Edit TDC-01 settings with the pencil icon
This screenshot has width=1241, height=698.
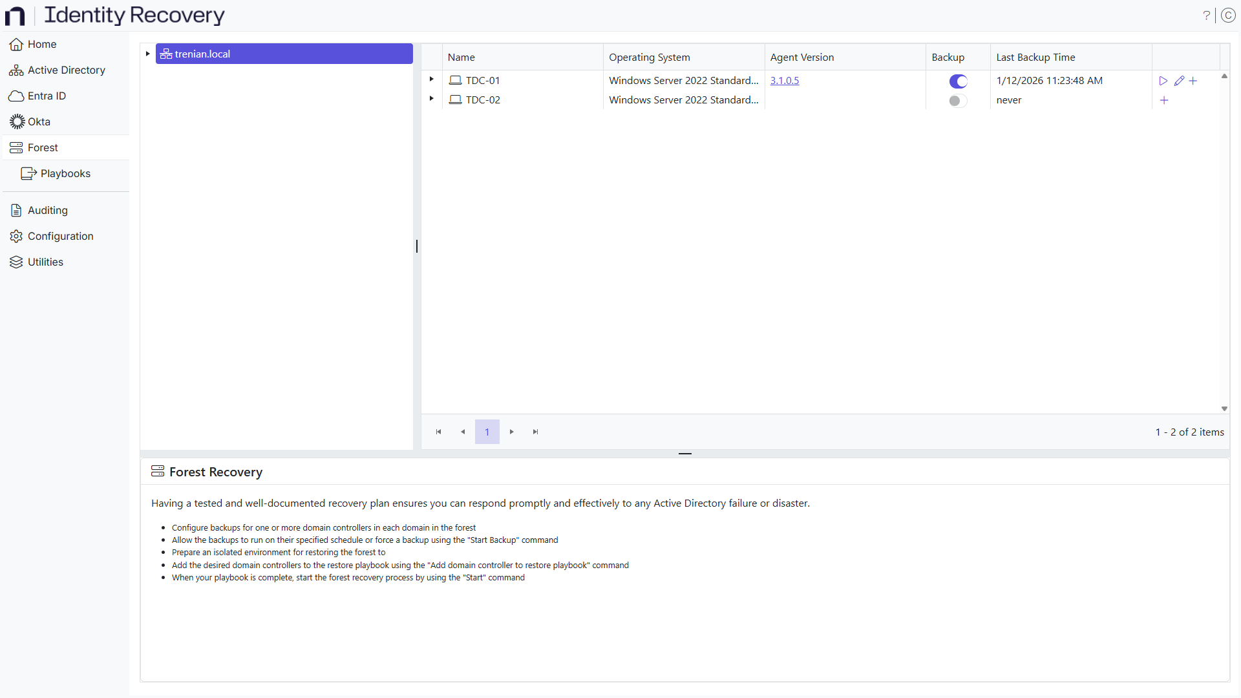pos(1178,80)
